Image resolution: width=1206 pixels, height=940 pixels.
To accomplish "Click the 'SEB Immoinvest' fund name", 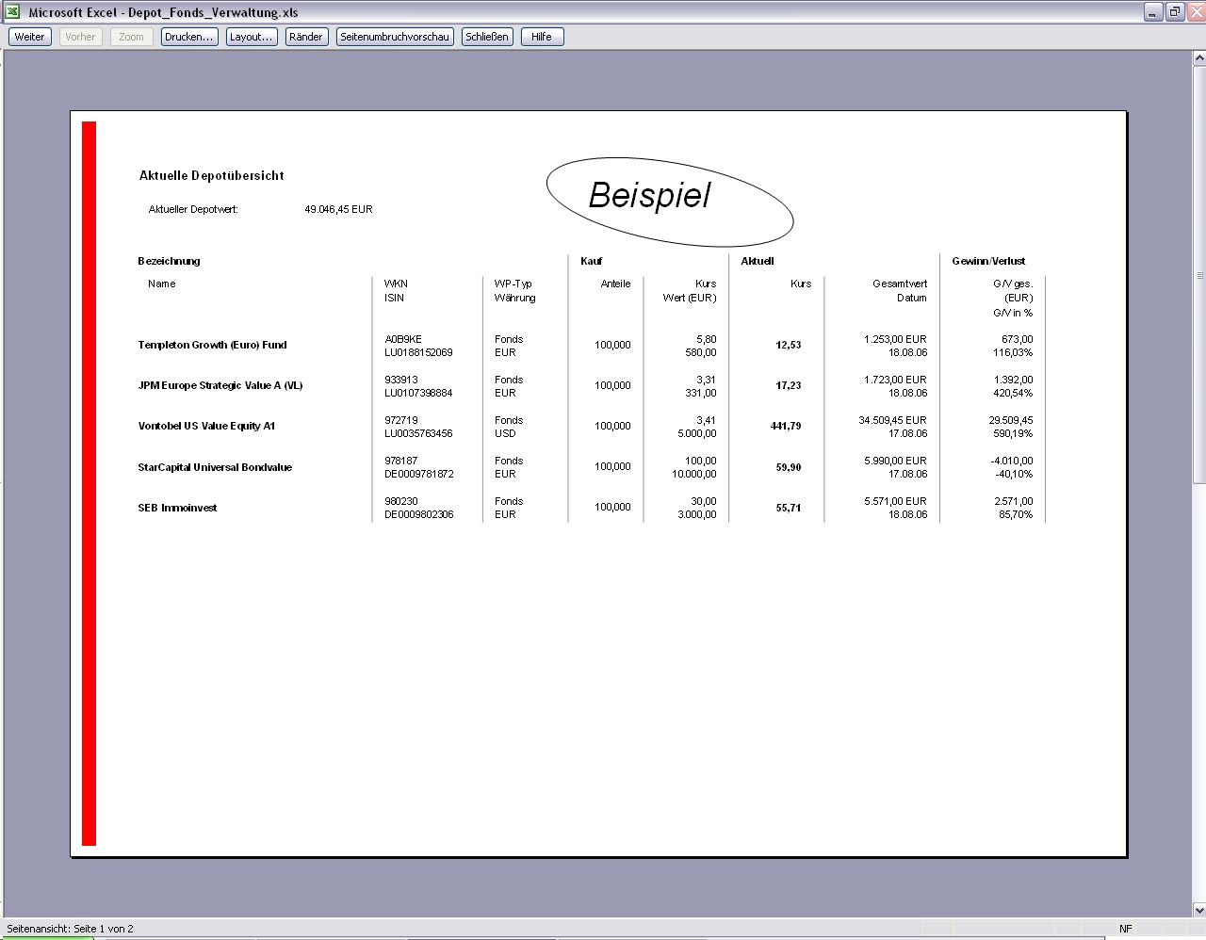I will coord(178,508).
